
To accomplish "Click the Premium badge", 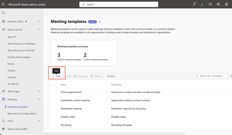I will click(x=92, y=22).
